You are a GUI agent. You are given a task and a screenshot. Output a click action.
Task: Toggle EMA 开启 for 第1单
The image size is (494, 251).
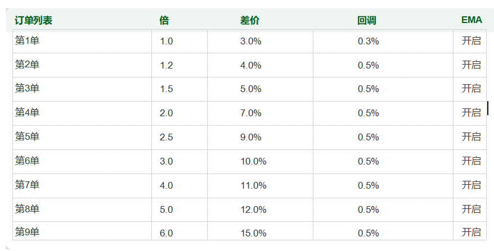(471, 40)
